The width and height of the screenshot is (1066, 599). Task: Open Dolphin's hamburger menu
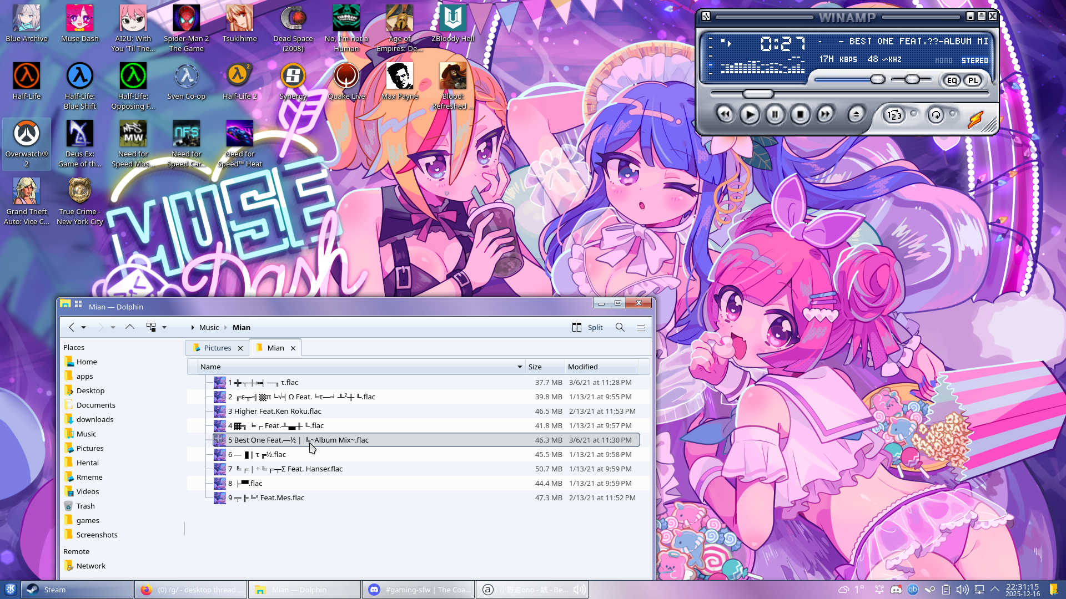641,327
